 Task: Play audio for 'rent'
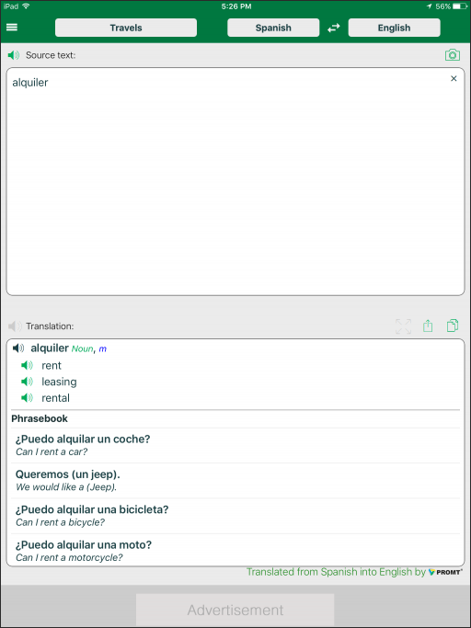click(x=27, y=365)
